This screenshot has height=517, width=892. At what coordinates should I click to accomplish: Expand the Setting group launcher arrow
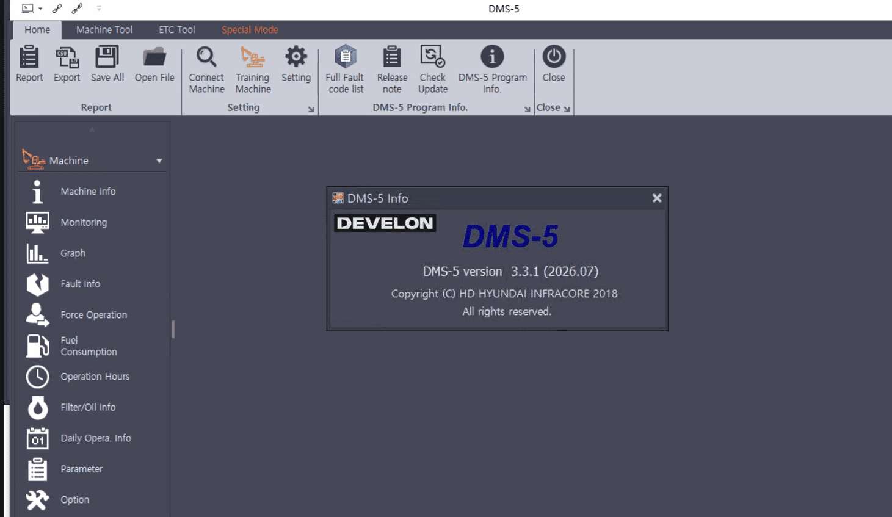pyautogui.click(x=311, y=109)
